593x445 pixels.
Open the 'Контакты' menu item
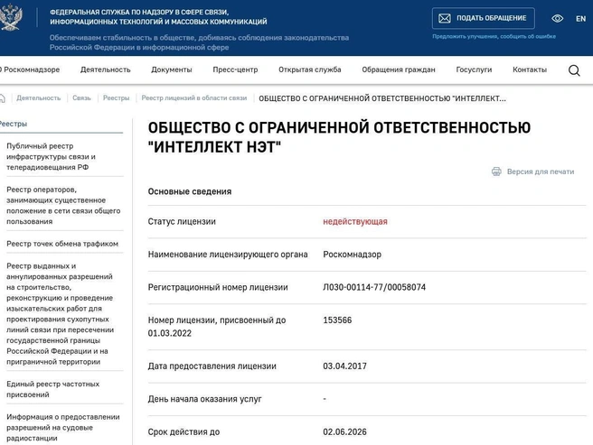[x=530, y=70]
